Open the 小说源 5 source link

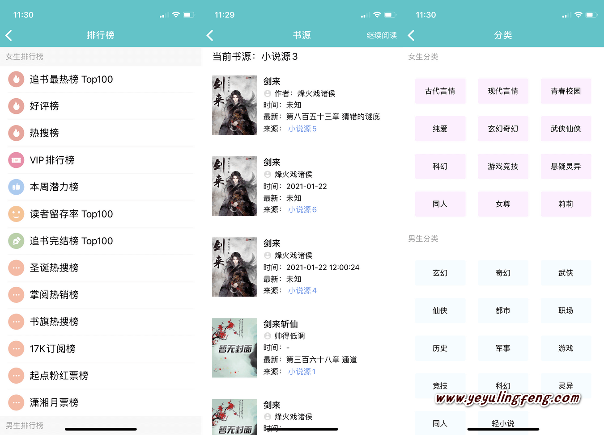coord(302,129)
